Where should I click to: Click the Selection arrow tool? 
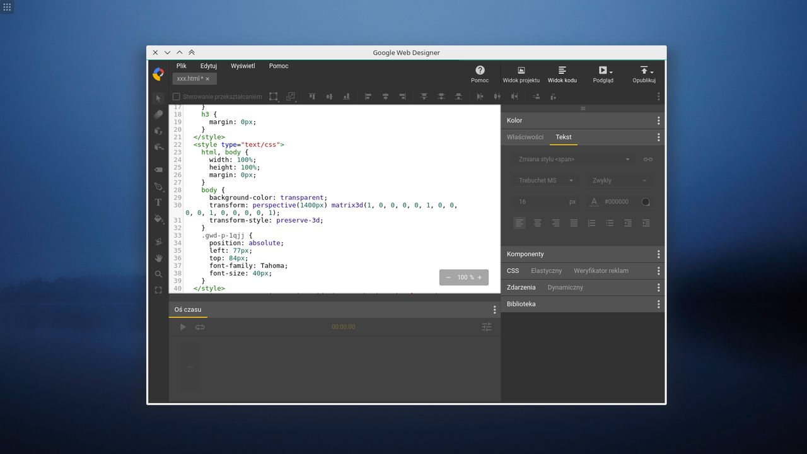[x=158, y=98]
